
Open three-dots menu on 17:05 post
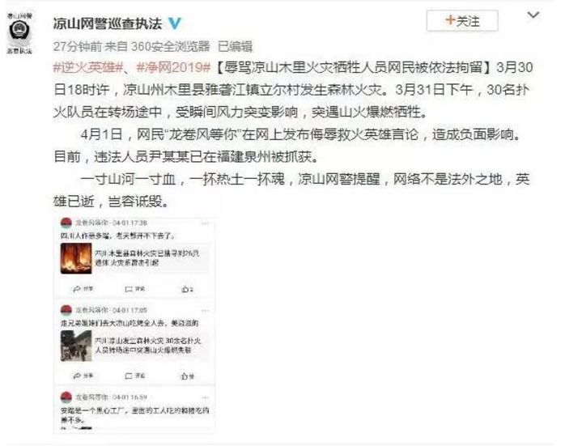[205, 311]
